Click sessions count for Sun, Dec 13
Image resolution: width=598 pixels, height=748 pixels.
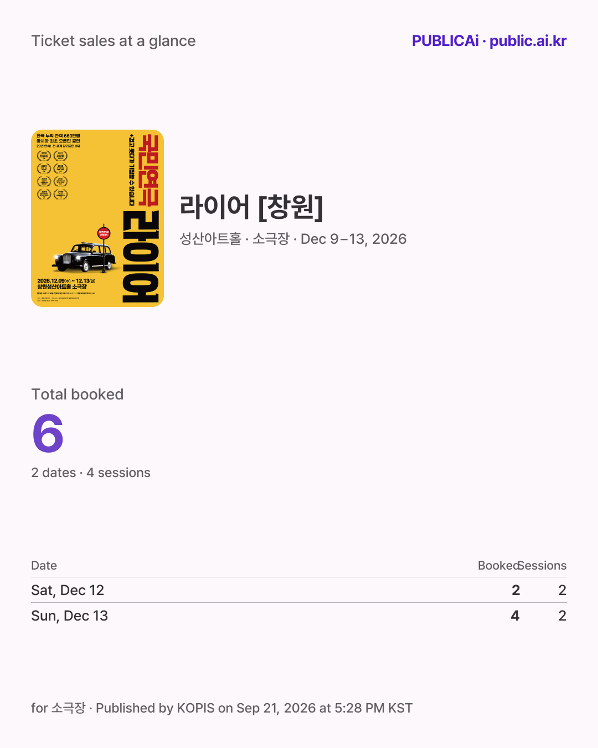[x=563, y=616]
